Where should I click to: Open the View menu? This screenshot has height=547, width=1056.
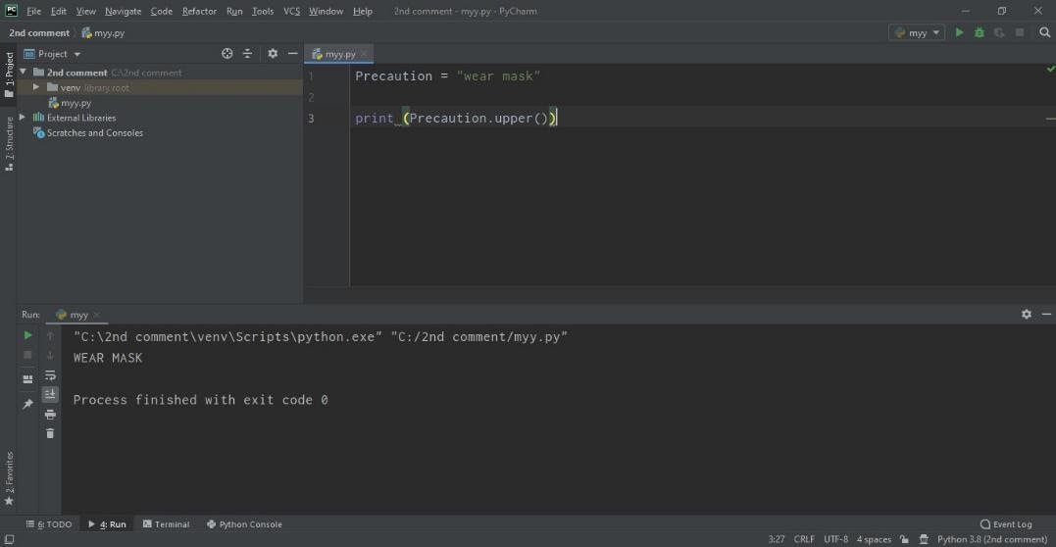(x=85, y=12)
